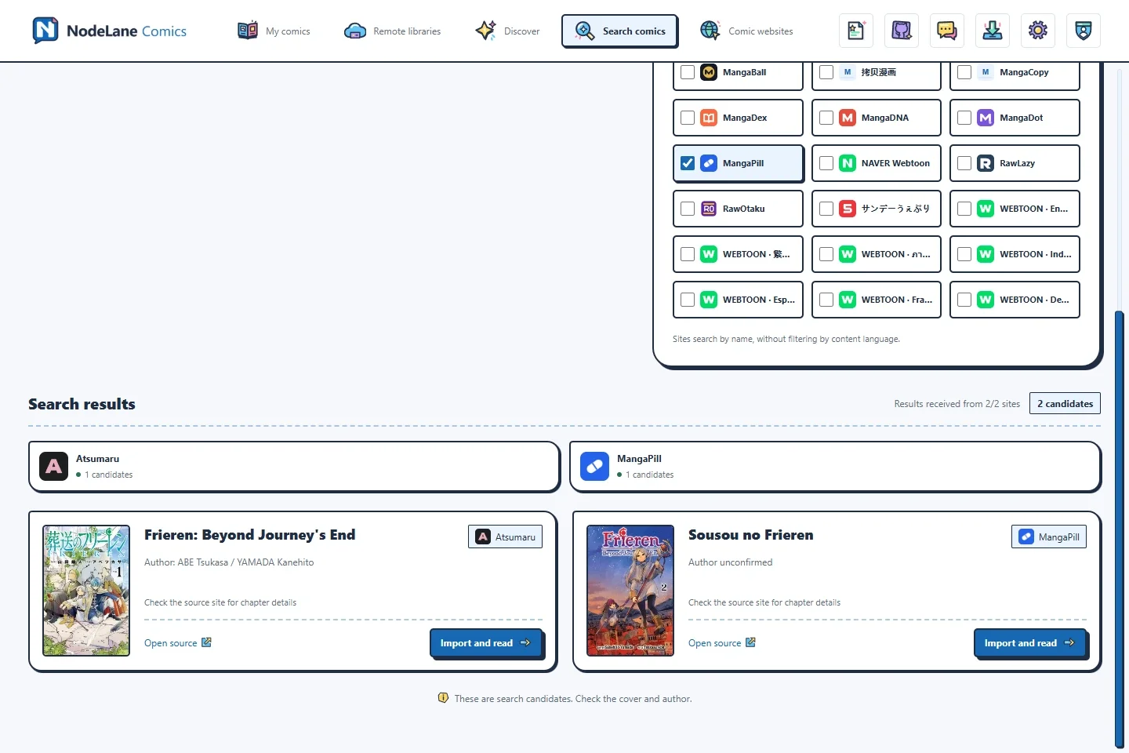Switch to Discover tab
Viewport: 1129px width, 753px height.
pyautogui.click(x=507, y=31)
